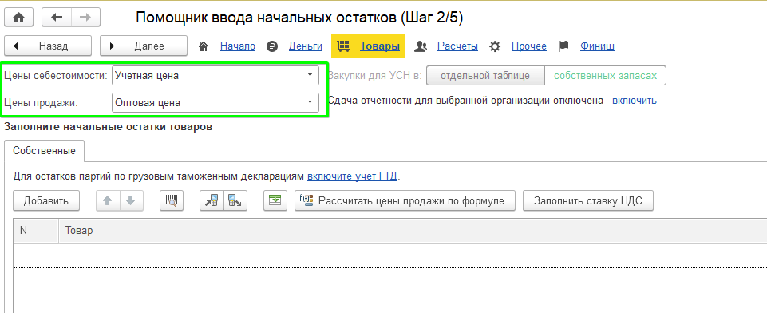The width and height of the screenshot is (767, 313).
Task: Go back with left arrow button
Action: 57,17
